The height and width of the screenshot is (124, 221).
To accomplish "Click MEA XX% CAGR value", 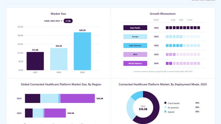I will pyautogui.click(x=156, y=54).
